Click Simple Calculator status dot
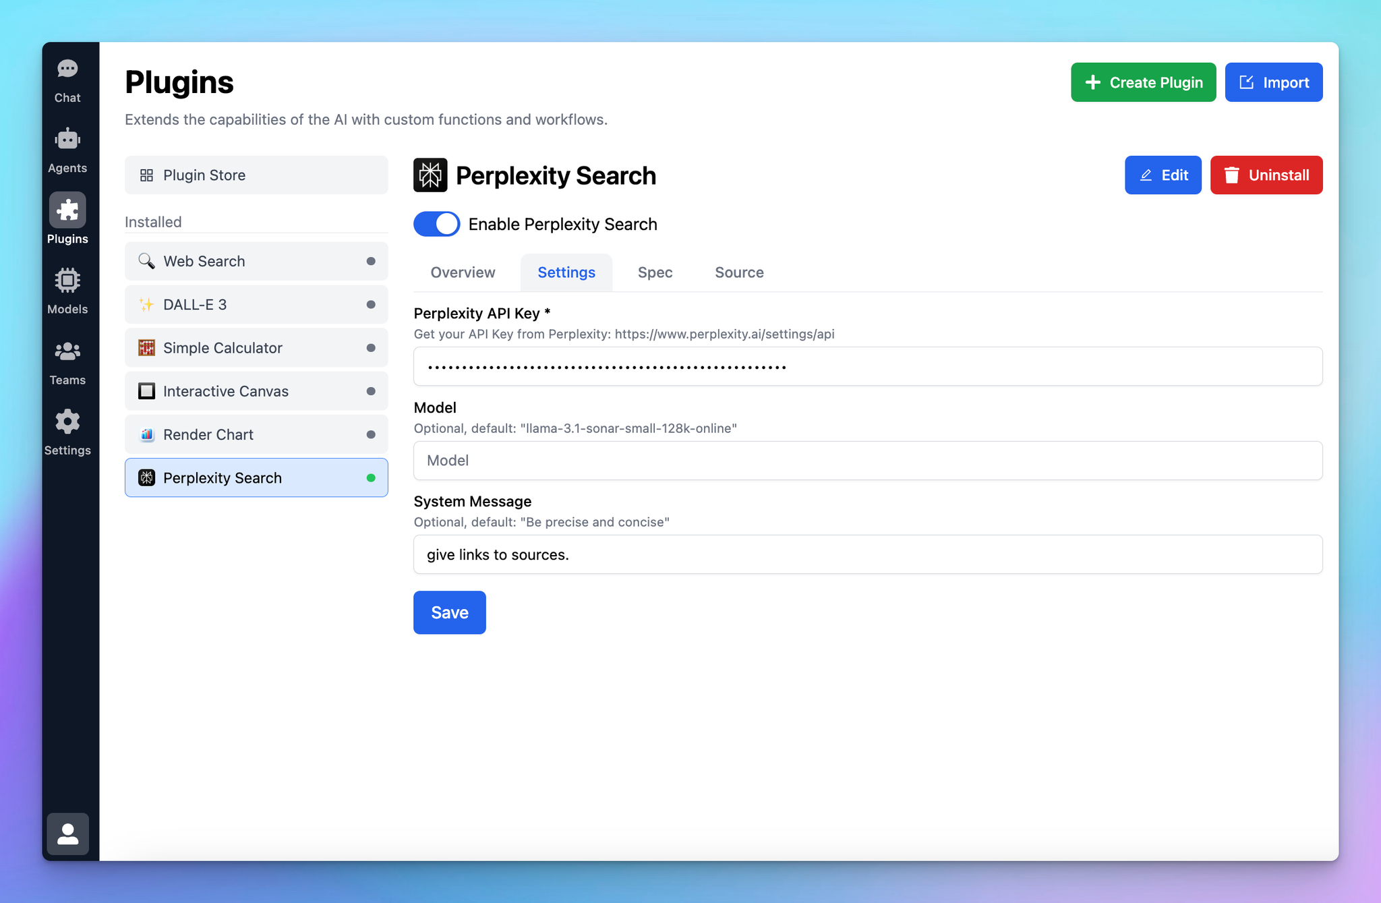 [x=371, y=348]
